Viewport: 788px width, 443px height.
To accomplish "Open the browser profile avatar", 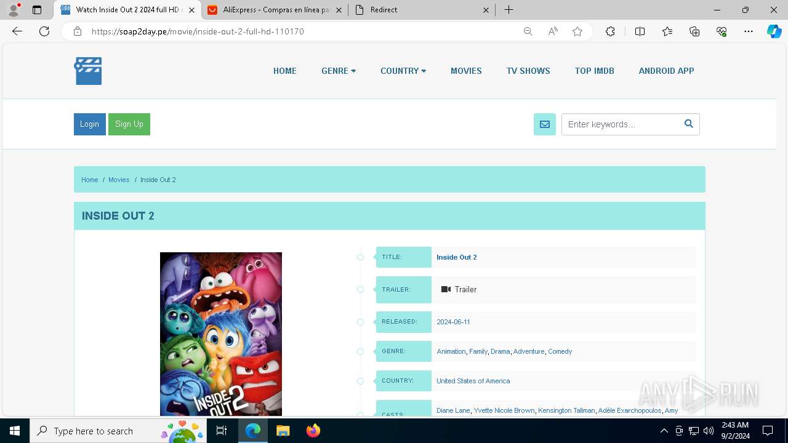I will (x=14, y=10).
